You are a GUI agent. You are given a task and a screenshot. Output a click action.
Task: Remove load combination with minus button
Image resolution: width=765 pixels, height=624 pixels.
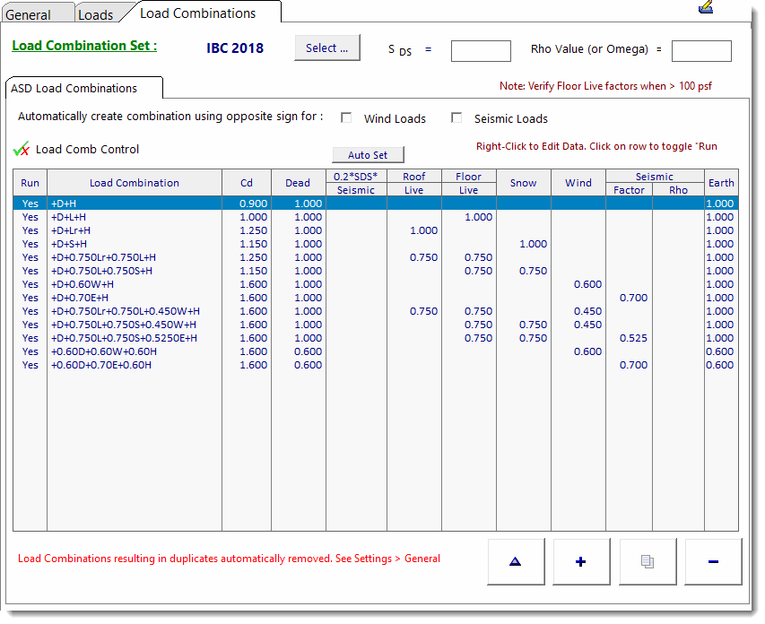(713, 561)
